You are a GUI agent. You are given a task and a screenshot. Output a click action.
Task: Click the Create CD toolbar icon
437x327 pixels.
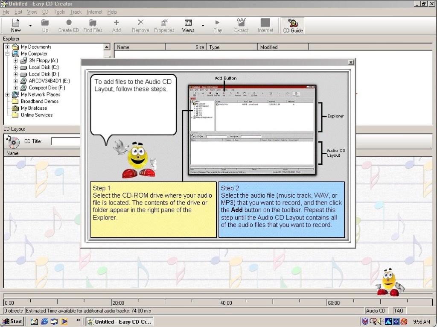click(68, 25)
